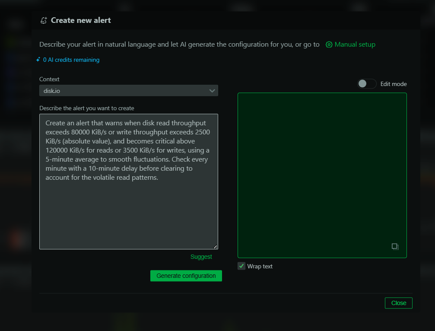
Task: Click the Edit mode label text
Action: [x=393, y=84]
